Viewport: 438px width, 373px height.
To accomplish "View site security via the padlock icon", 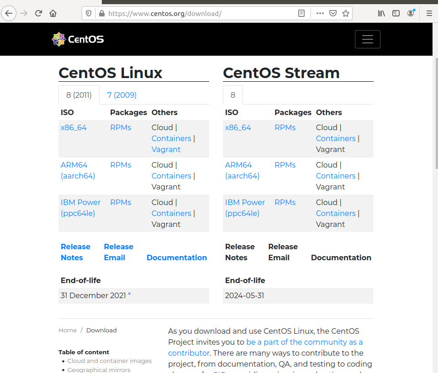I will [x=102, y=13].
